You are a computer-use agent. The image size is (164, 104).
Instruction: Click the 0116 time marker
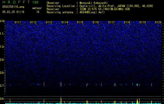pos(96,22)
